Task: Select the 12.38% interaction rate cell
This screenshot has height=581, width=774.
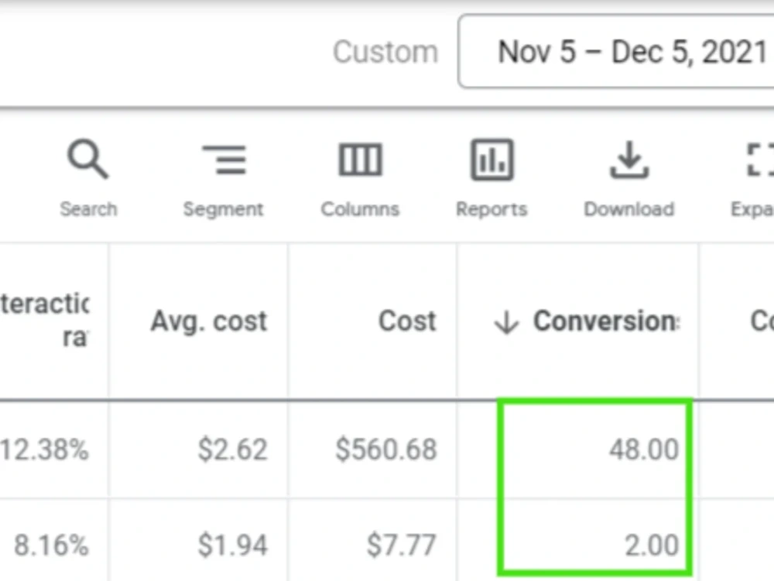Action: pos(44,449)
